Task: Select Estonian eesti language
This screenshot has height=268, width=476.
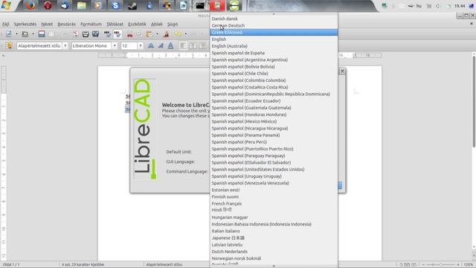Action: [x=274, y=190]
